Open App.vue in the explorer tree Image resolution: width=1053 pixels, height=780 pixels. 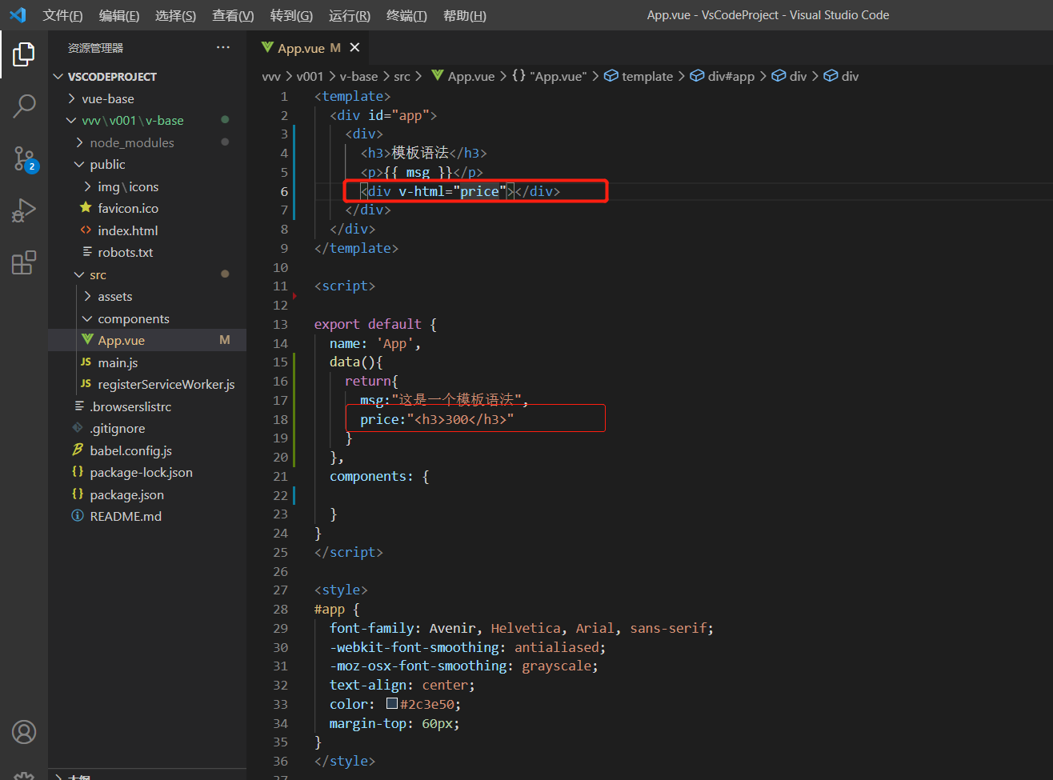click(x=147, y=341)
